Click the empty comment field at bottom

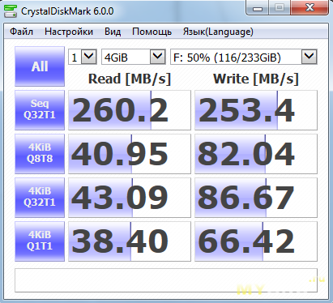(166, 280)
